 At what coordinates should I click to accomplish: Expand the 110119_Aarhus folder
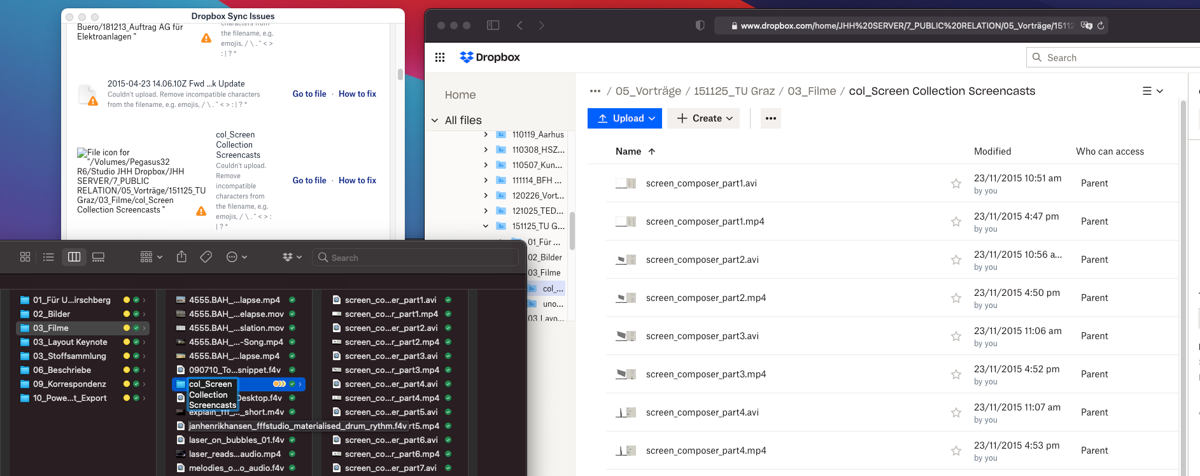pos(486,134)
